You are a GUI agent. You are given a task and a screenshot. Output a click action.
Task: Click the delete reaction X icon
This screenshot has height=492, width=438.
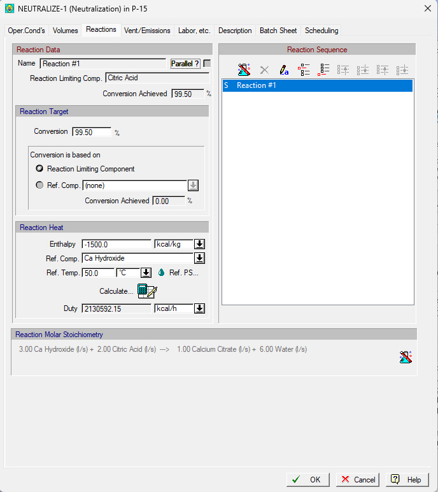pos(264,69)
